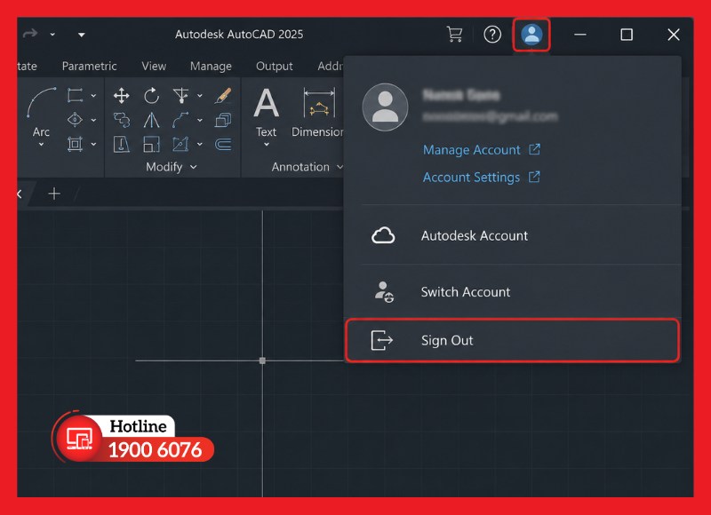Click the user profile icon in title bar
Image resolution: width=711 pixels, height=515 pixels.
click(x=531, y=35)
